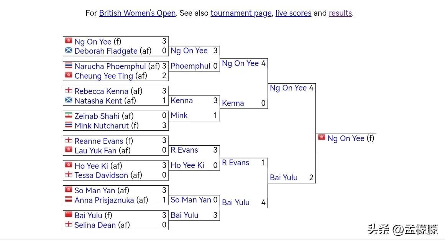The width and height of the screenshot is (445, 242).
Task: Open Lau Yuk Fan player link
Action: pyautogui.click(x=95, y=151)
